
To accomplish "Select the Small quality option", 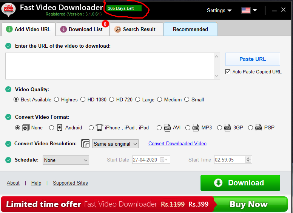I will (x=187, y=100).
